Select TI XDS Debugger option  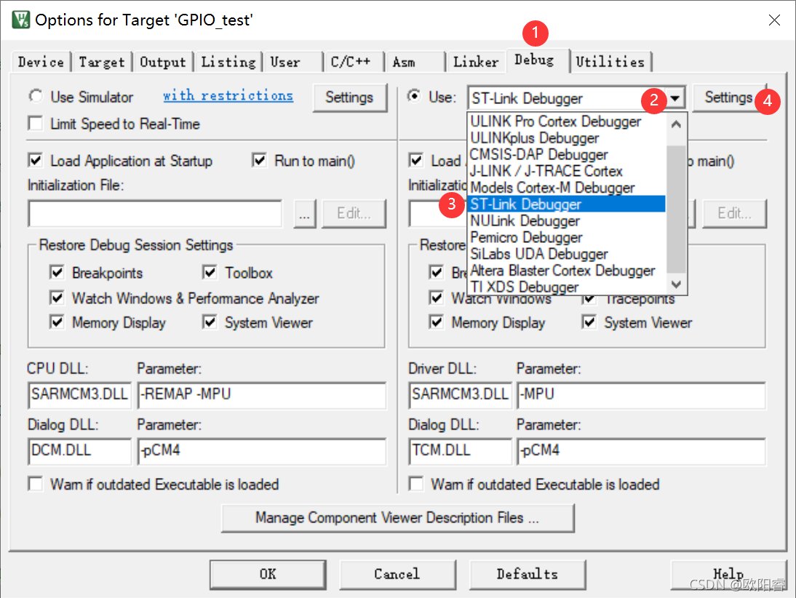point(566,287)
